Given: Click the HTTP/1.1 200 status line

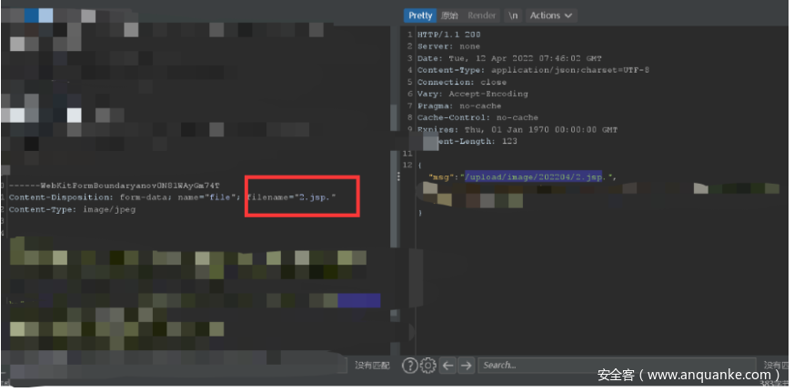Looking at the screenshot, I should [448, 35].
